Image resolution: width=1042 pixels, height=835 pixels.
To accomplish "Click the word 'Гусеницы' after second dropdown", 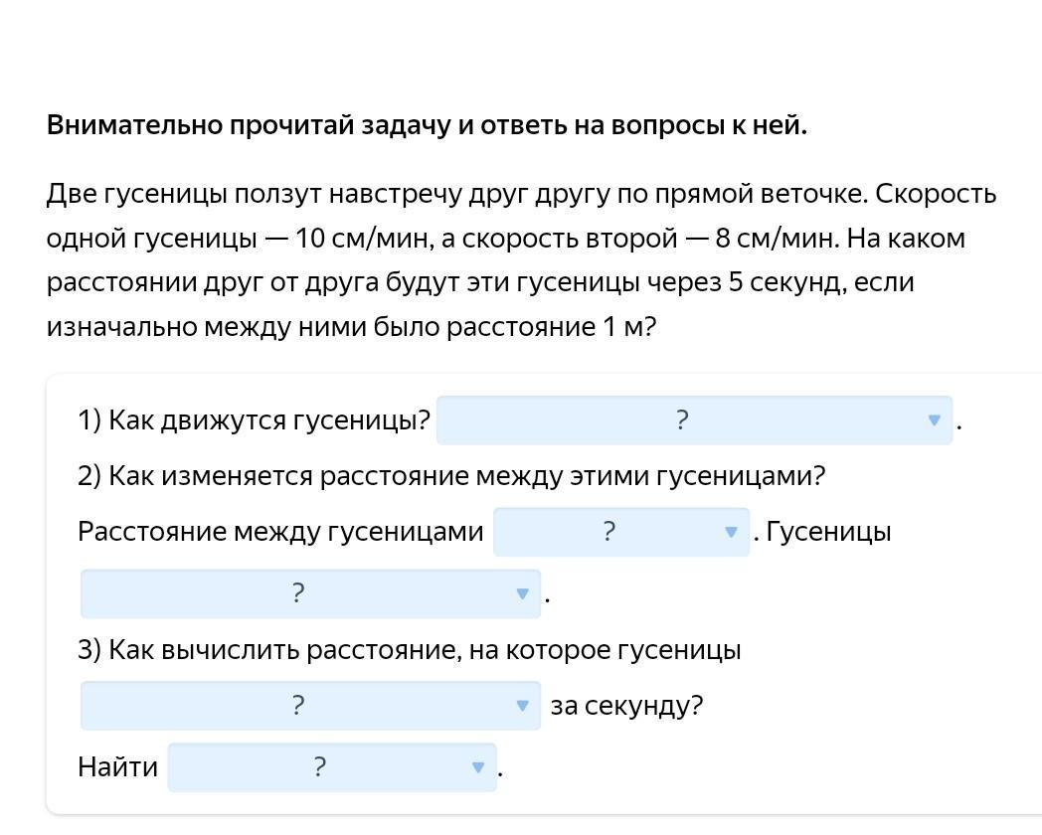I will tap(828, 532).
